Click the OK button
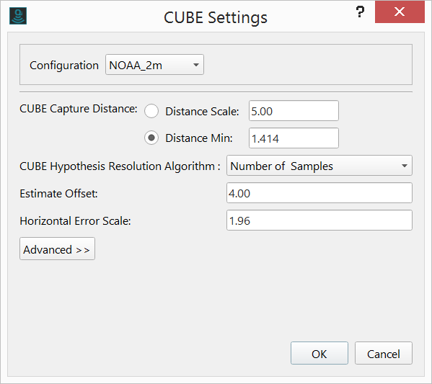This screenshot has width=432, height=384. [319, 353]
